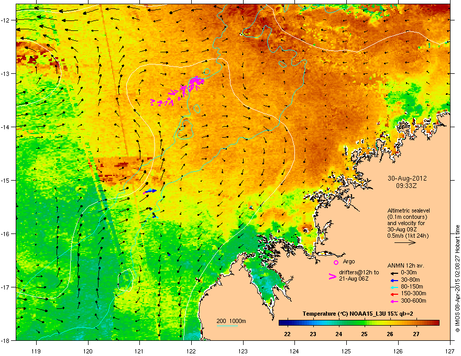This screenshot has width=461, height=356.
Task: Click the 150-300m legend label
Action: [413, 293]
